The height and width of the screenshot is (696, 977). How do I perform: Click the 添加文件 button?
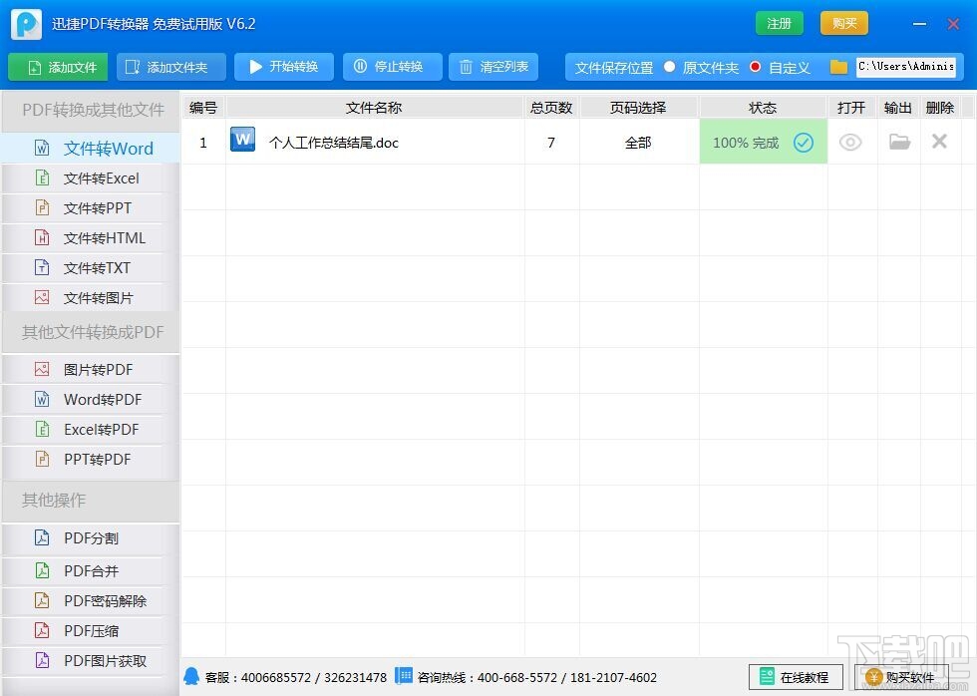58,67
